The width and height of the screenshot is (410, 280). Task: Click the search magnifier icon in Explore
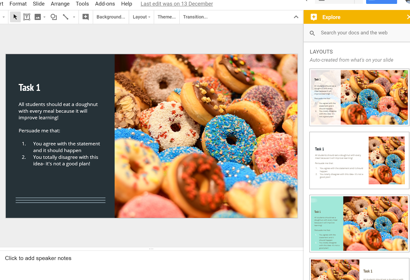coord(312,33)
